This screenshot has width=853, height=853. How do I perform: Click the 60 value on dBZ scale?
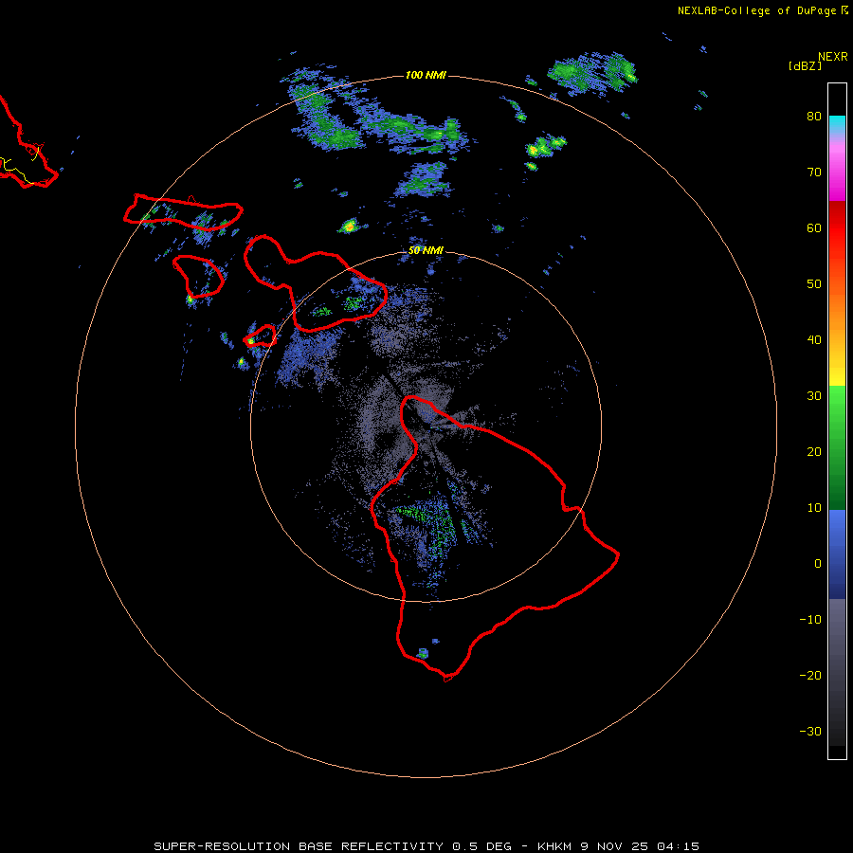coord(814,228)
